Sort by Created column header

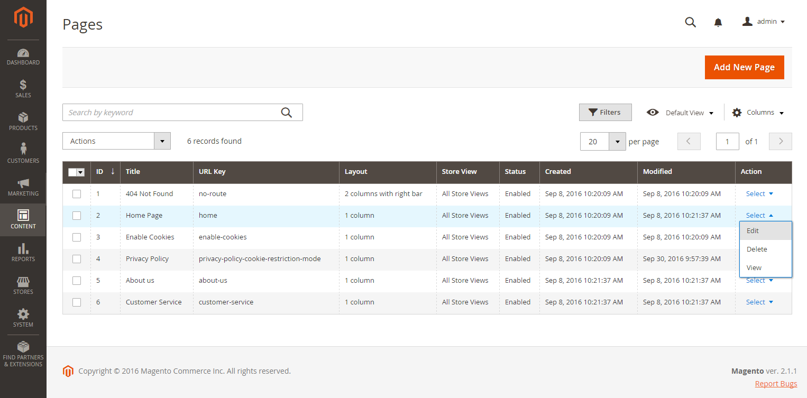point(588,172)
